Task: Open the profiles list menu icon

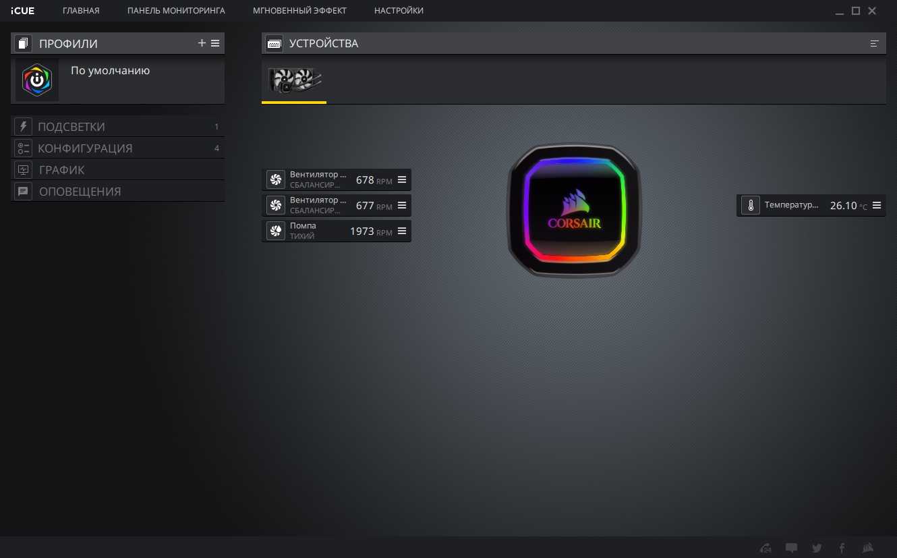Action: pyautogui.click(x=215, y=43)
